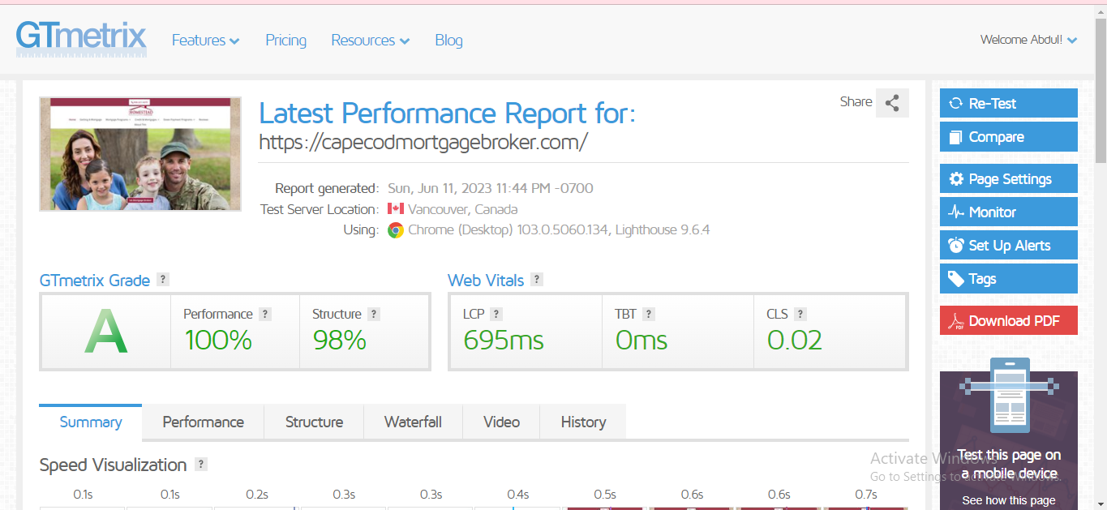Image resolution: width=1107 pixels, height=510 pixels.
Task: Click the question mark next to LCP
Action: point(496,314)
